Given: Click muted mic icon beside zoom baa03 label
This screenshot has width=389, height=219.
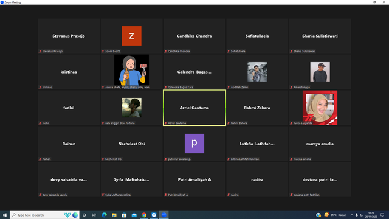Looking at the screenshot, I should coord(103,51).
